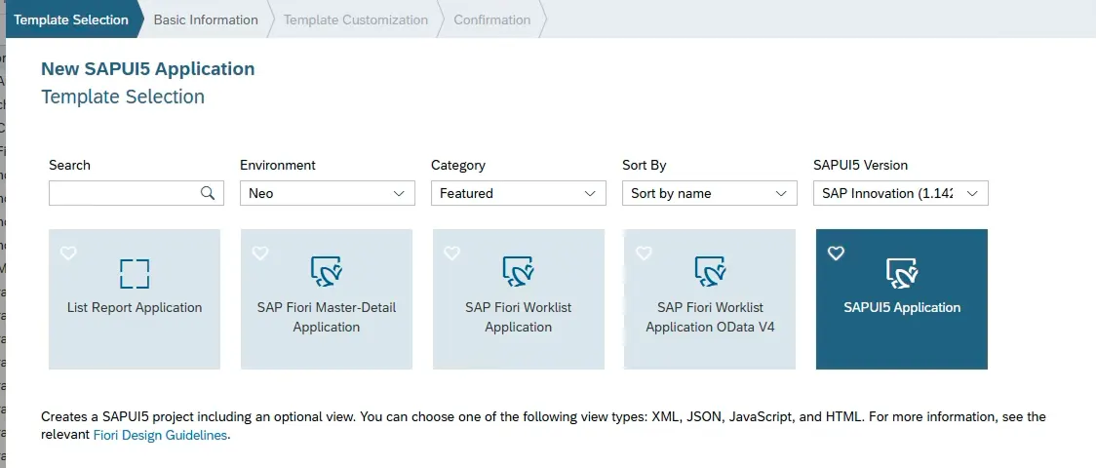Focus the template Search input field
This screenshot has height=468, width=1096.
[137, 193]
